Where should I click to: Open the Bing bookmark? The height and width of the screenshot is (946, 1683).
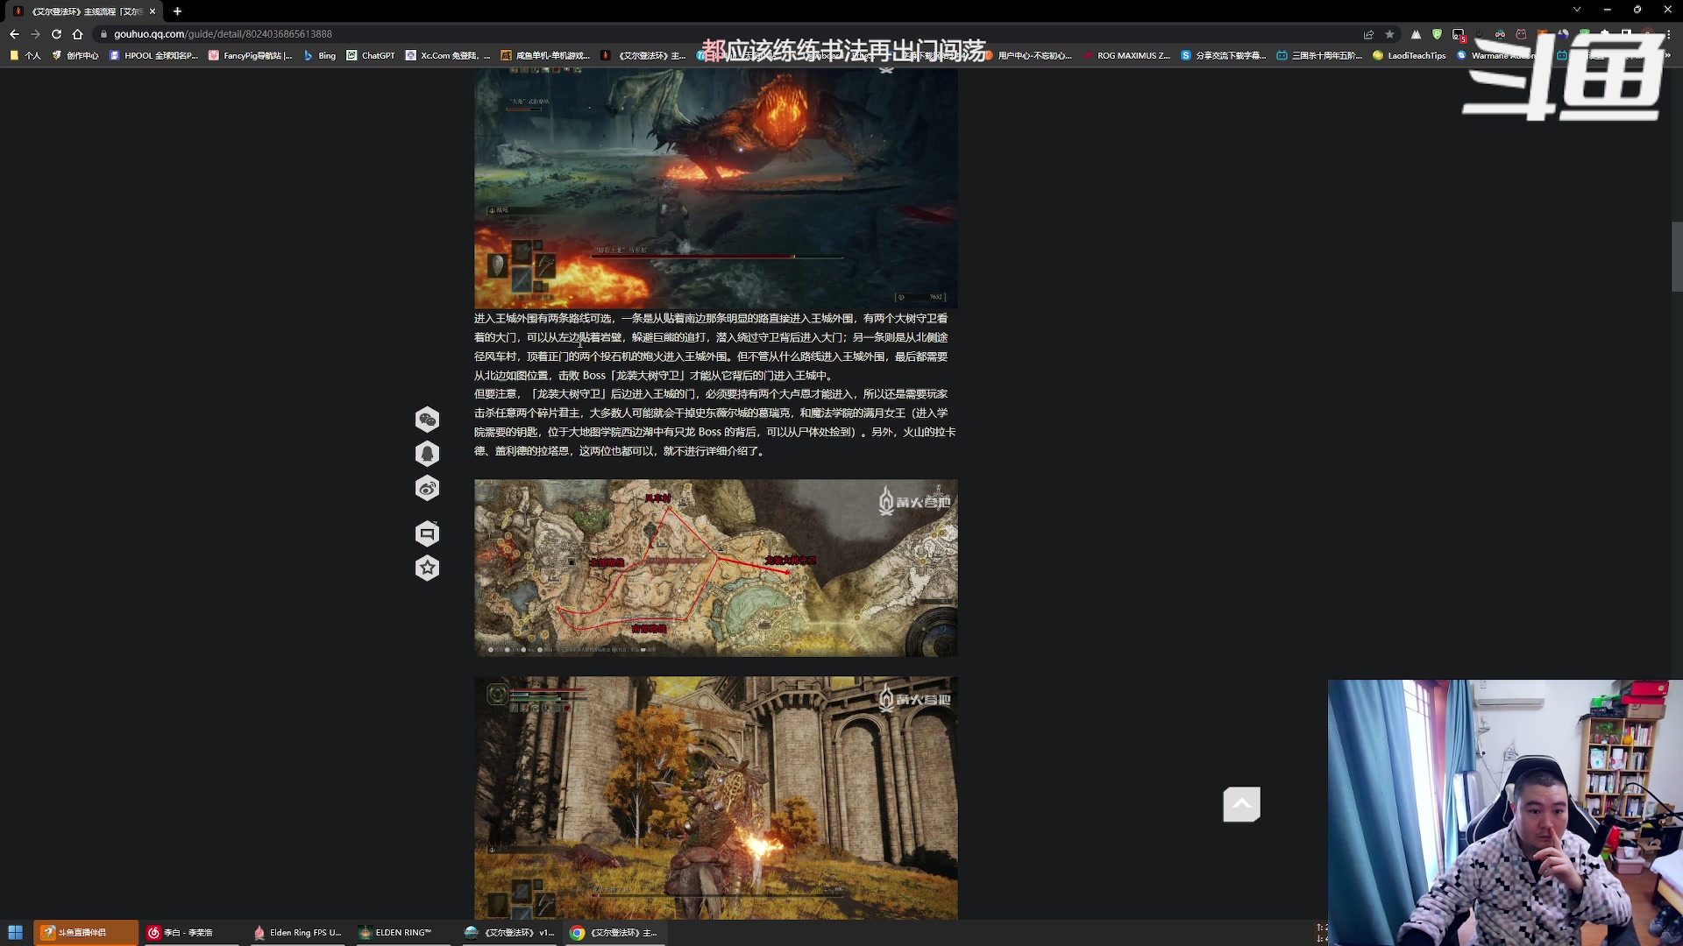coord(320,55)
